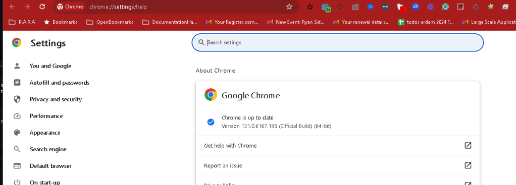This screenshot has height=185, width=516.
Task: Open the dark password dots extension
Action: pos(385,7)
